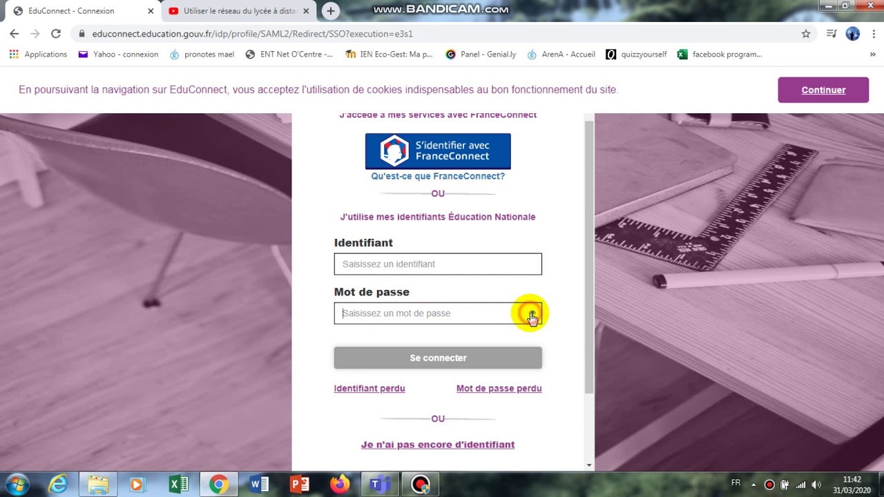Image resolution: width=884 pixels, height=497 pixels.
Task: Open the Qu'est-ce que FranceConnect link
Action: point(438,176)
